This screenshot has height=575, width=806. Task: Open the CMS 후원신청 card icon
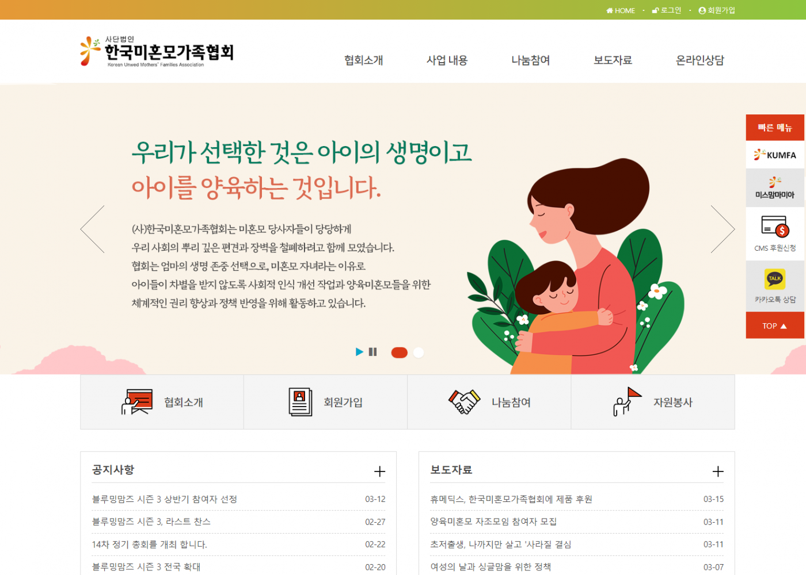(775, 227)
